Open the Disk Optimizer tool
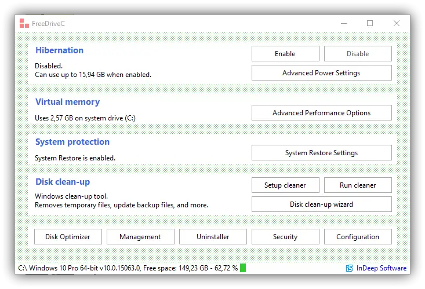 tap(68, 237)
